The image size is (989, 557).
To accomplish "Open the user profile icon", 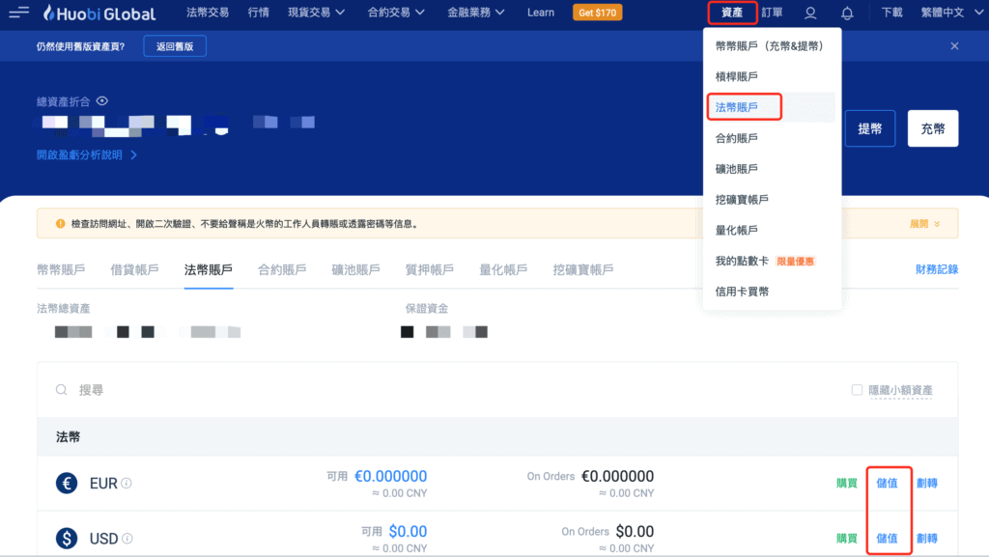I will coord(810,13).
